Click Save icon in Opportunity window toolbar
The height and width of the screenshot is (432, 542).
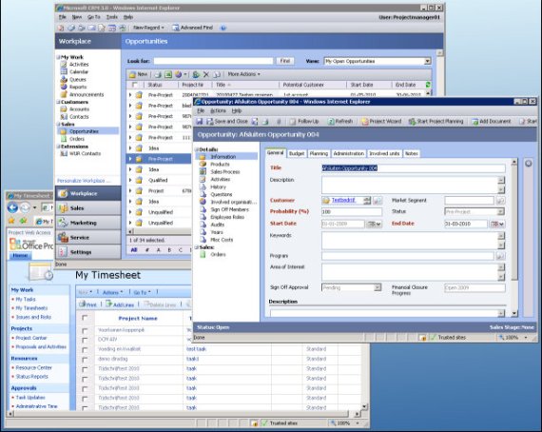pos(200,122)
